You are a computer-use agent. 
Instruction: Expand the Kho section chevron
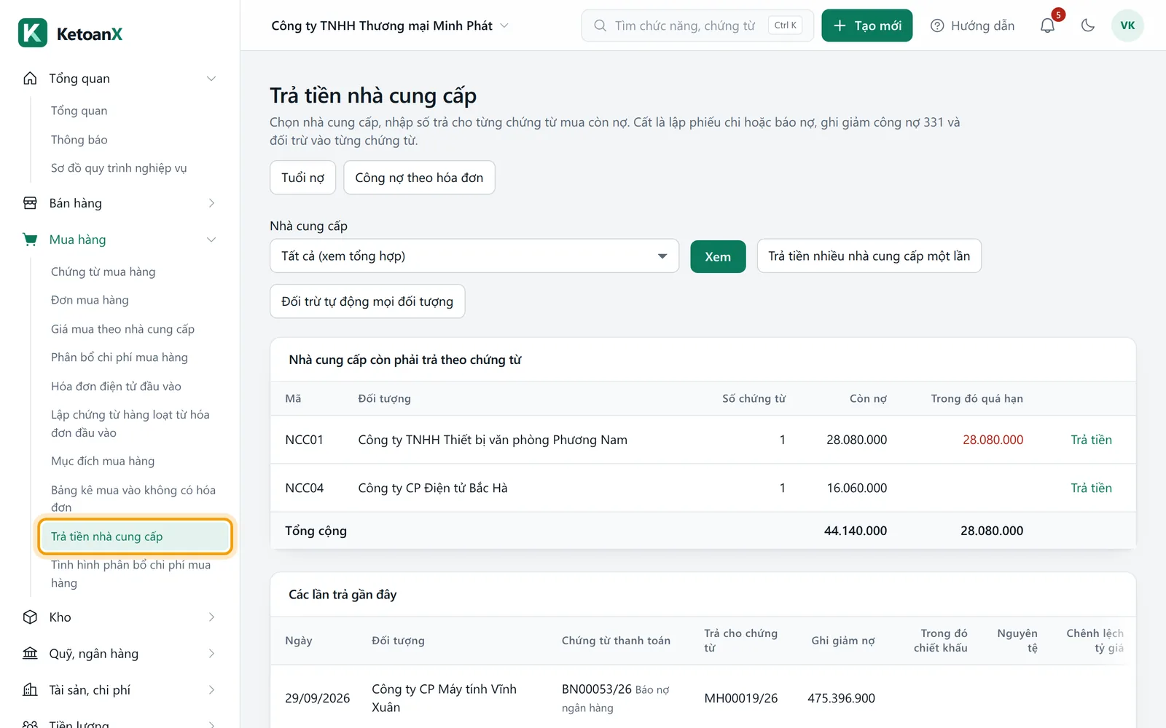coord(211,617)
